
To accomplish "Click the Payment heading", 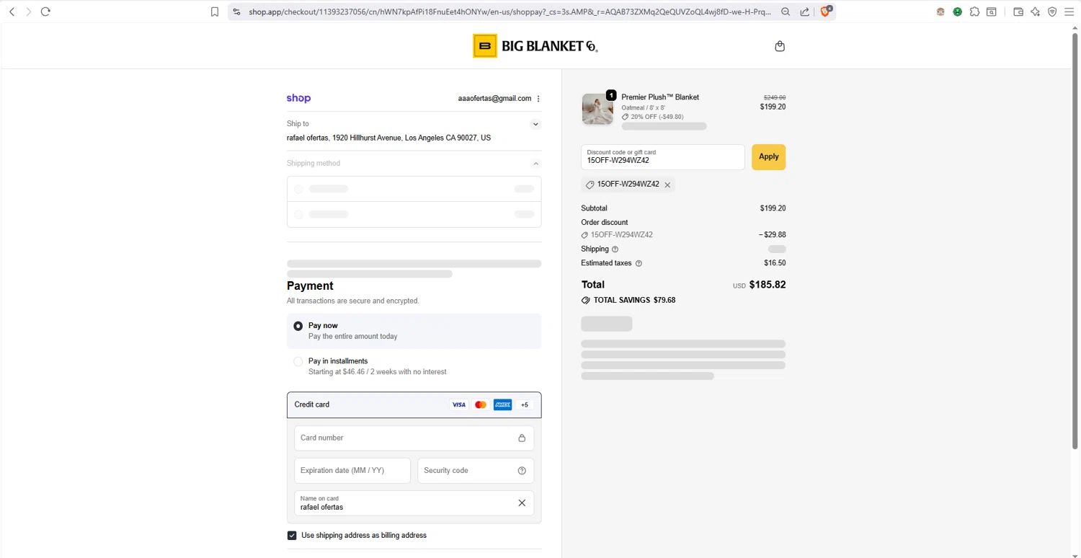I will click(310, 286).
